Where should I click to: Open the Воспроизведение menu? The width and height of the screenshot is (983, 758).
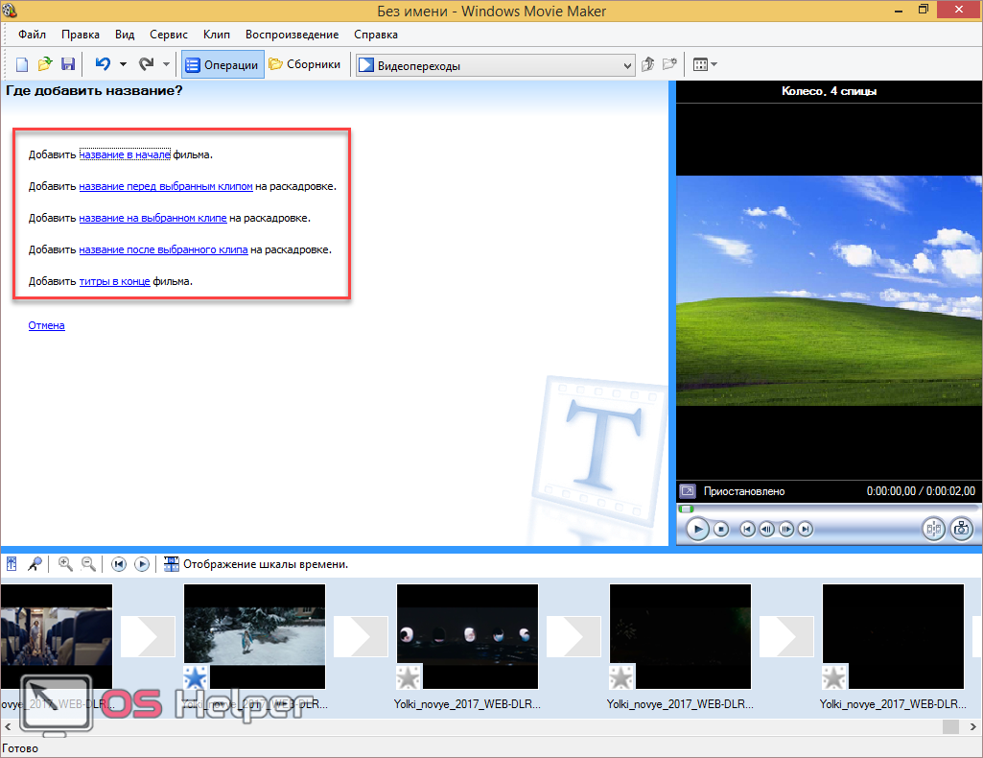[292, 35]
